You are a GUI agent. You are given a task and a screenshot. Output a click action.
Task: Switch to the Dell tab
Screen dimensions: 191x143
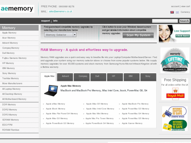click(98, 77)
